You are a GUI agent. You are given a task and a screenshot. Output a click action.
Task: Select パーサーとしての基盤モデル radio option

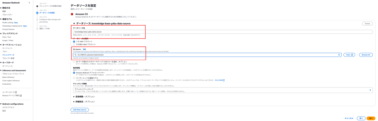(74, 78)
